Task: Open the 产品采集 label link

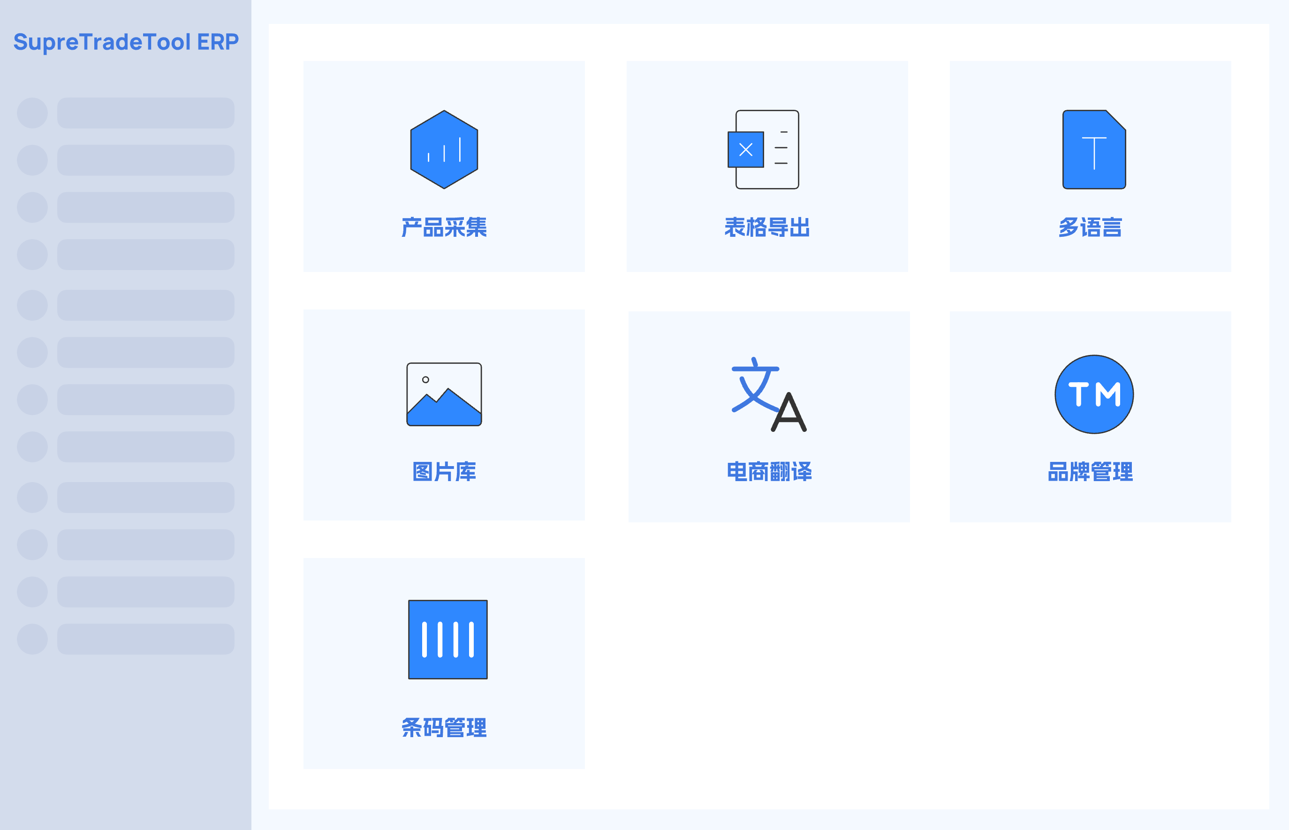Action: (444, 227)
